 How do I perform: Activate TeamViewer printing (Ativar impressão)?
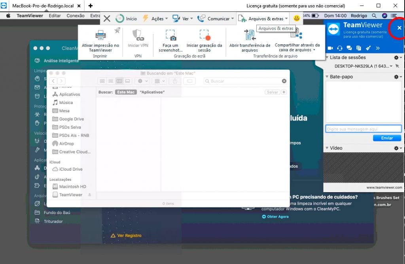[x=100, y=41]
